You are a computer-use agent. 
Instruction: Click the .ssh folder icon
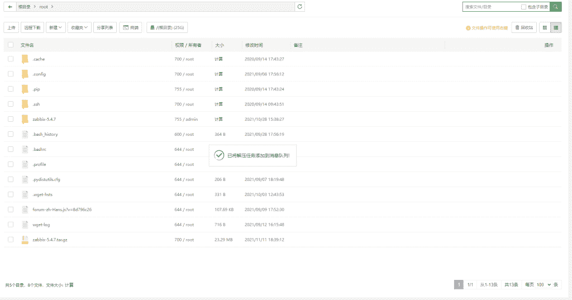coord(25,104)
